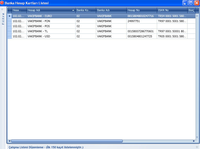Select the VAKIFBANK - POS row
The image size is (200, 149).
tap(51, 26)
